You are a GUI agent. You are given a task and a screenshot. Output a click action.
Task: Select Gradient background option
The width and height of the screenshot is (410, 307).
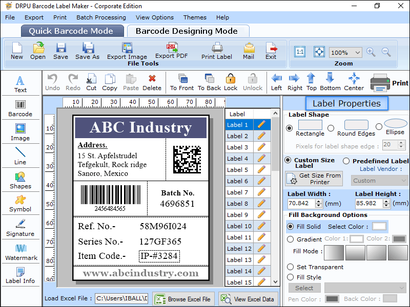(290, 239)
